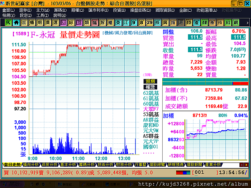Expand toolbar overflow arrow at right end
The image size is (251, 188).
[247, 23]
